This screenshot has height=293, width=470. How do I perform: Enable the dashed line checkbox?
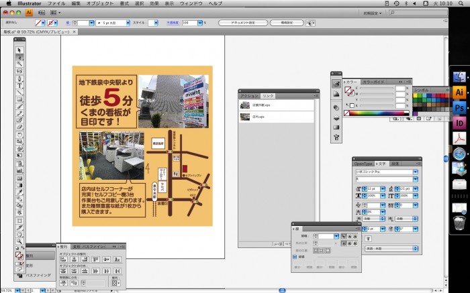(295, 257)
